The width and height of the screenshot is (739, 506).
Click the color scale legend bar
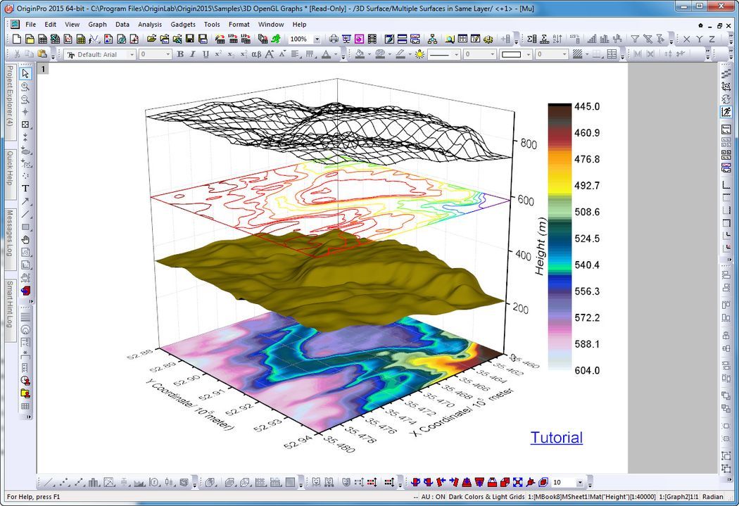click(x=560, y=237)
